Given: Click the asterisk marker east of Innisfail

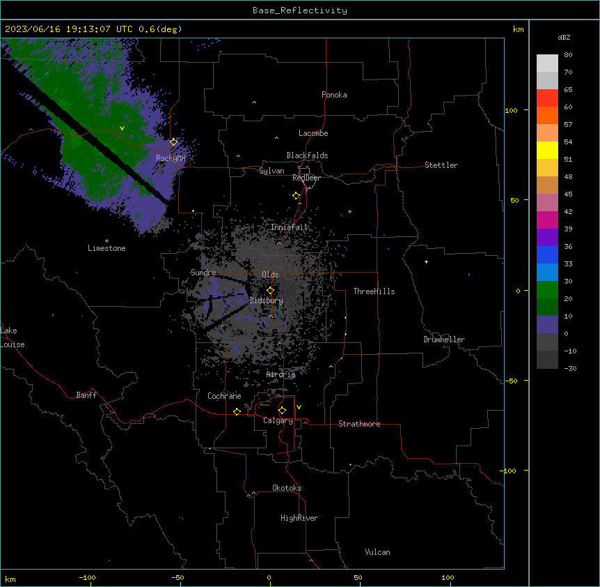Looking at the screenshot, I should coord(349,212).
